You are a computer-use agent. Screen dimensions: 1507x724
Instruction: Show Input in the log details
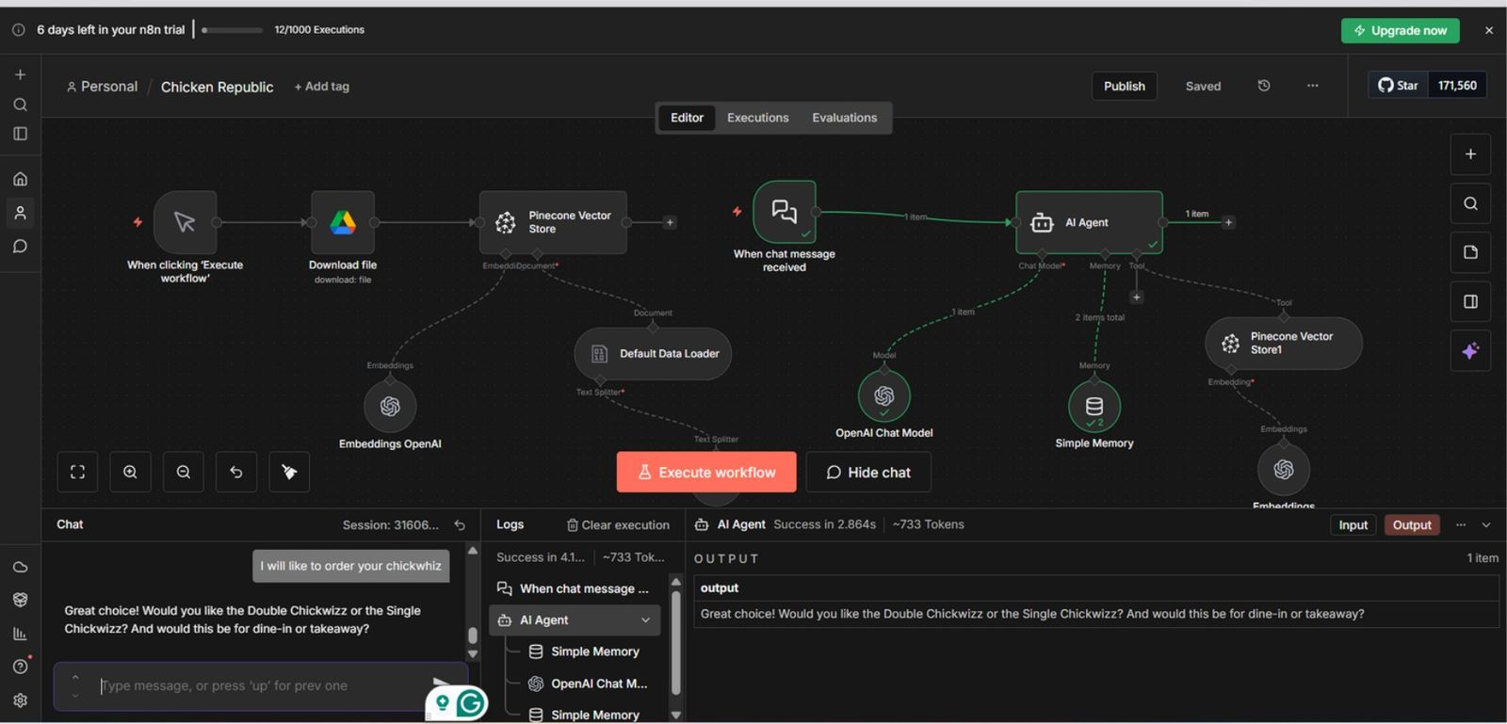pos(1353,525)
